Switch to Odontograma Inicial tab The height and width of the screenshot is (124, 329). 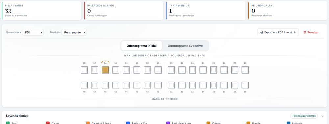pos(141,46)
